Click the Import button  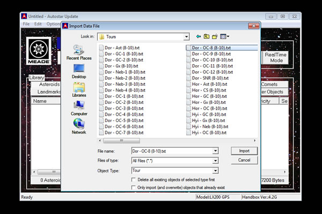244,151
